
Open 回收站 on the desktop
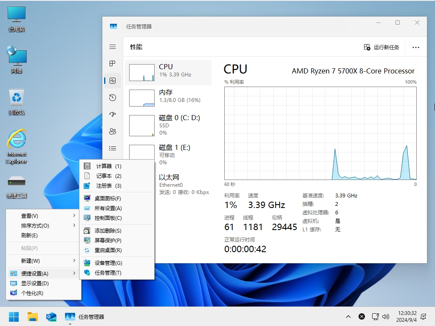16,98
